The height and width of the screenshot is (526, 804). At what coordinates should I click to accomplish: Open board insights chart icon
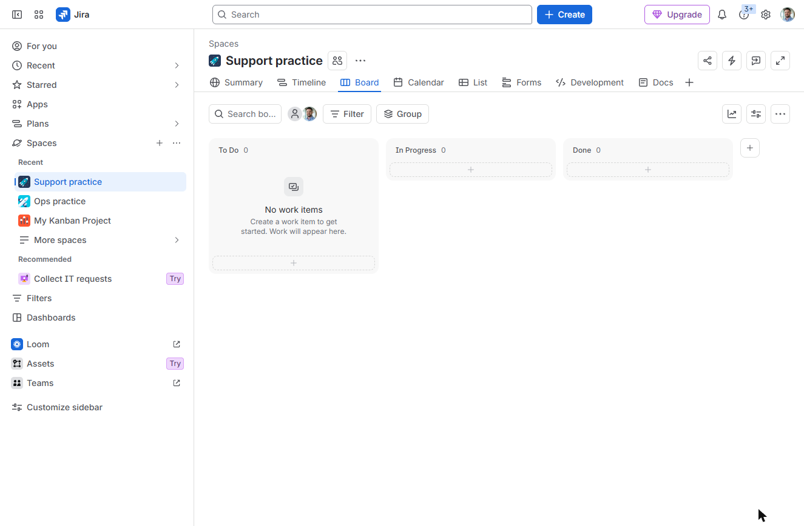[x=732, y=114]
